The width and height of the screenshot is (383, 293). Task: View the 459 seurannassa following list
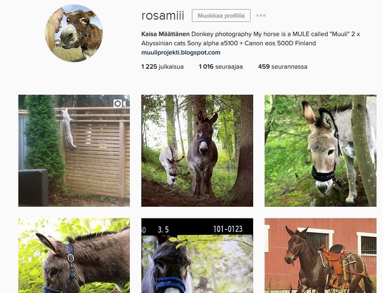click(282, 67)
